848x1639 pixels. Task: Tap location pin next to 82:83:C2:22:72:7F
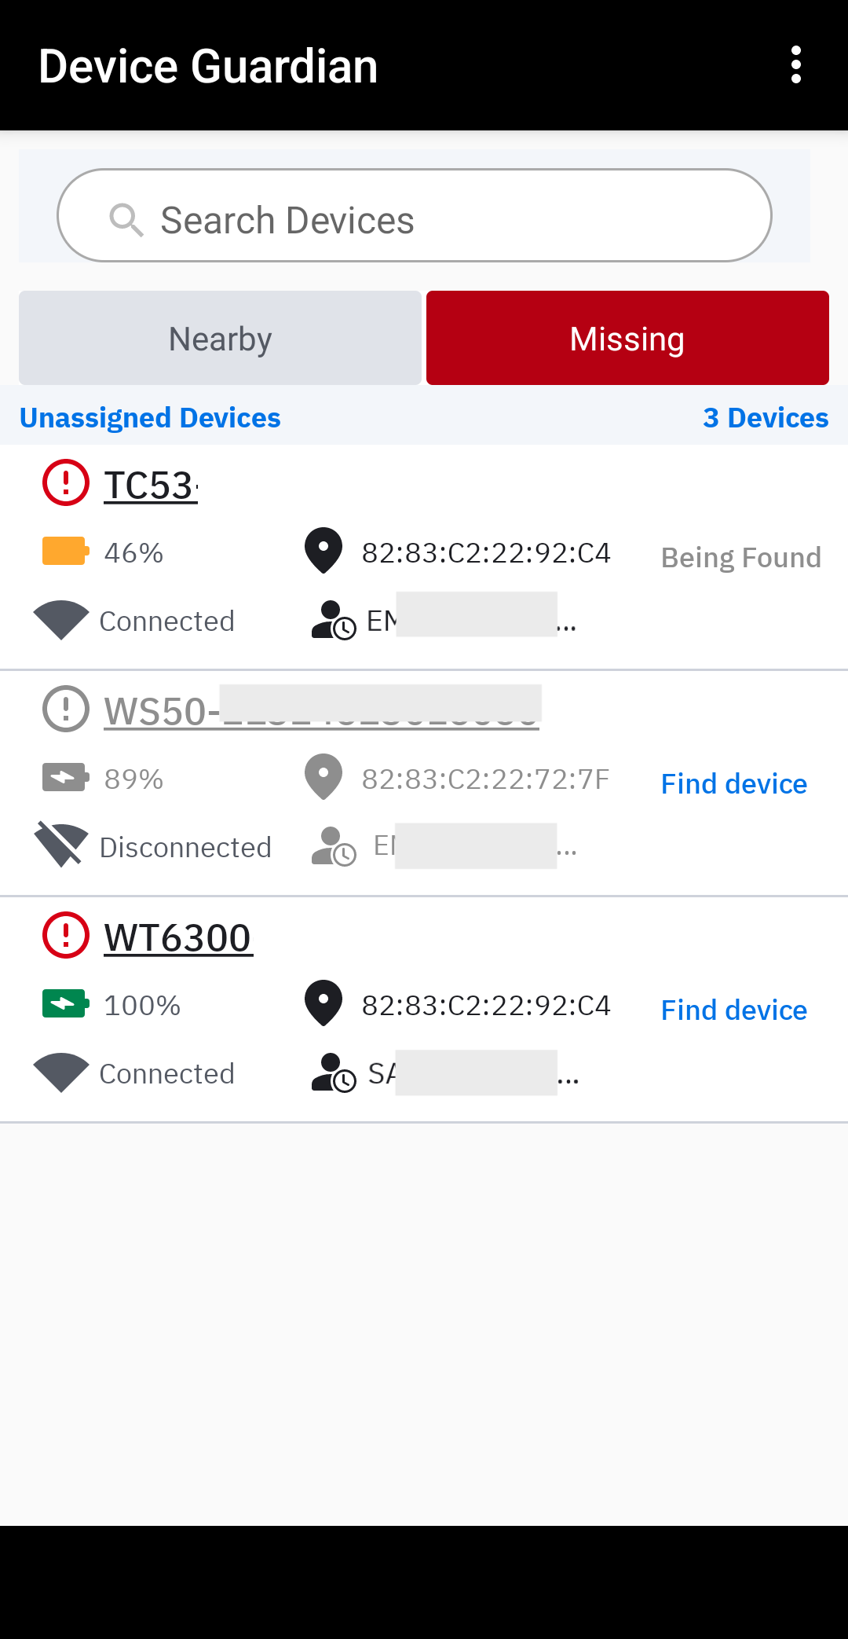(x=323, y=777)
